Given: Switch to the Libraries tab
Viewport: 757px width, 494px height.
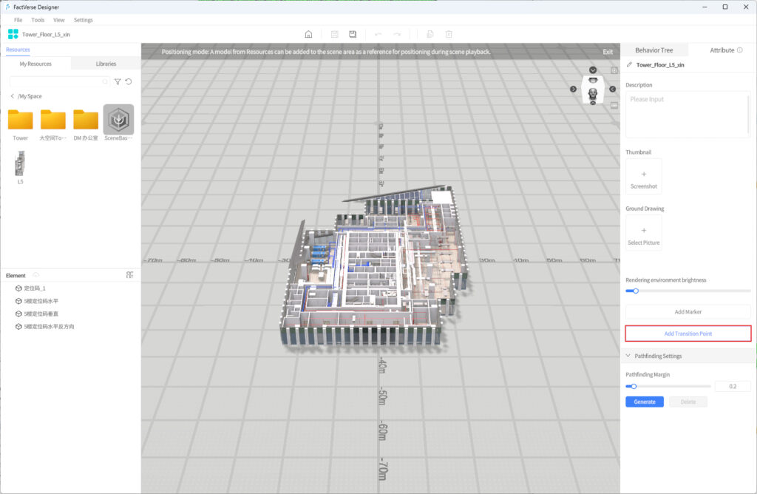Looking at the screenshot, I should coord(106,64).
